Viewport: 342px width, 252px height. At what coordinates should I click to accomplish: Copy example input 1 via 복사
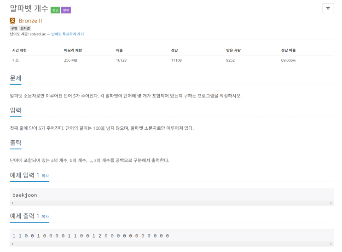point(45,176)
